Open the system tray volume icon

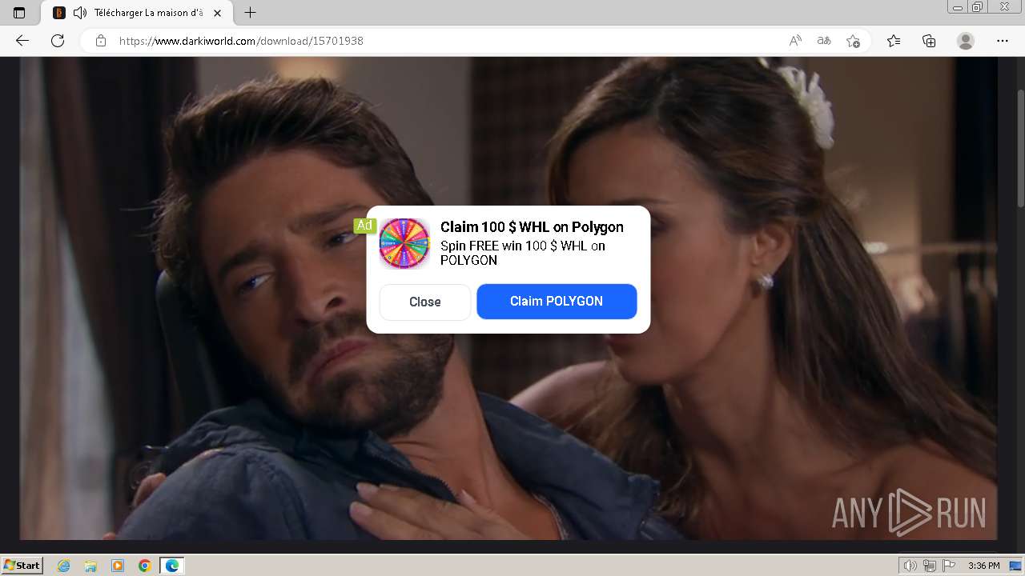click(x=910, y=566)
